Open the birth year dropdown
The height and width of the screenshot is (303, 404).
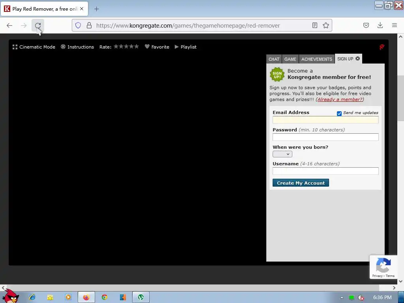pos(282,154)
